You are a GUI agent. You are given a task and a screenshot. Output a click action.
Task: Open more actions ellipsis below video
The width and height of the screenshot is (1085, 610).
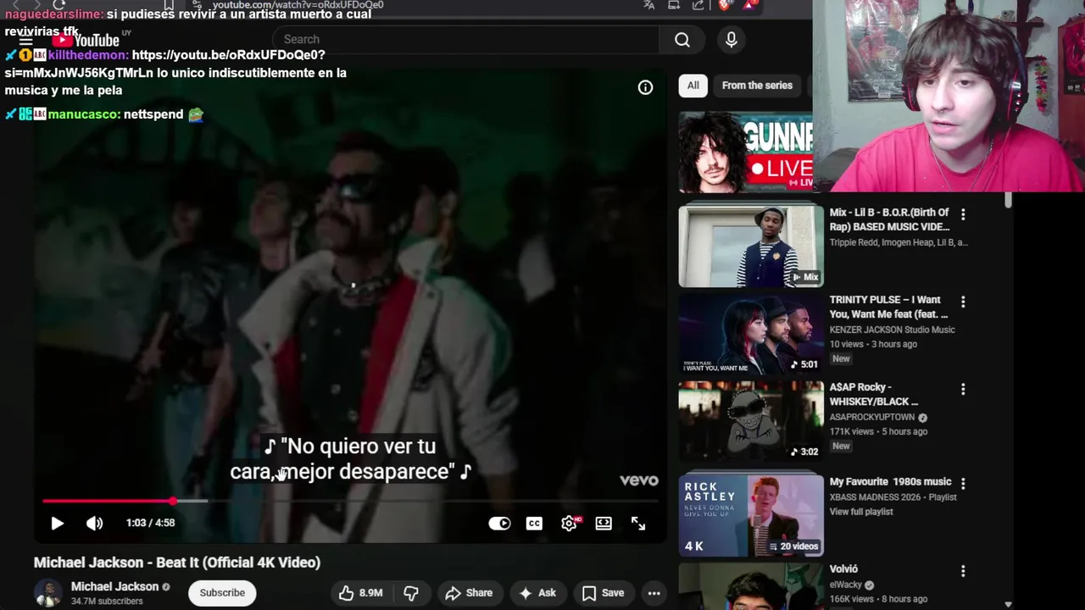pyautogui.click(x=654, y=593)
